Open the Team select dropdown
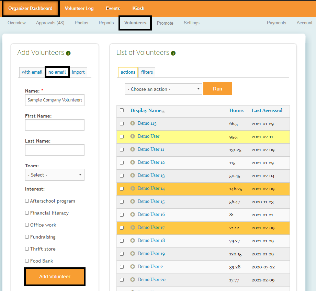The image size is (316, 291). 55,175
